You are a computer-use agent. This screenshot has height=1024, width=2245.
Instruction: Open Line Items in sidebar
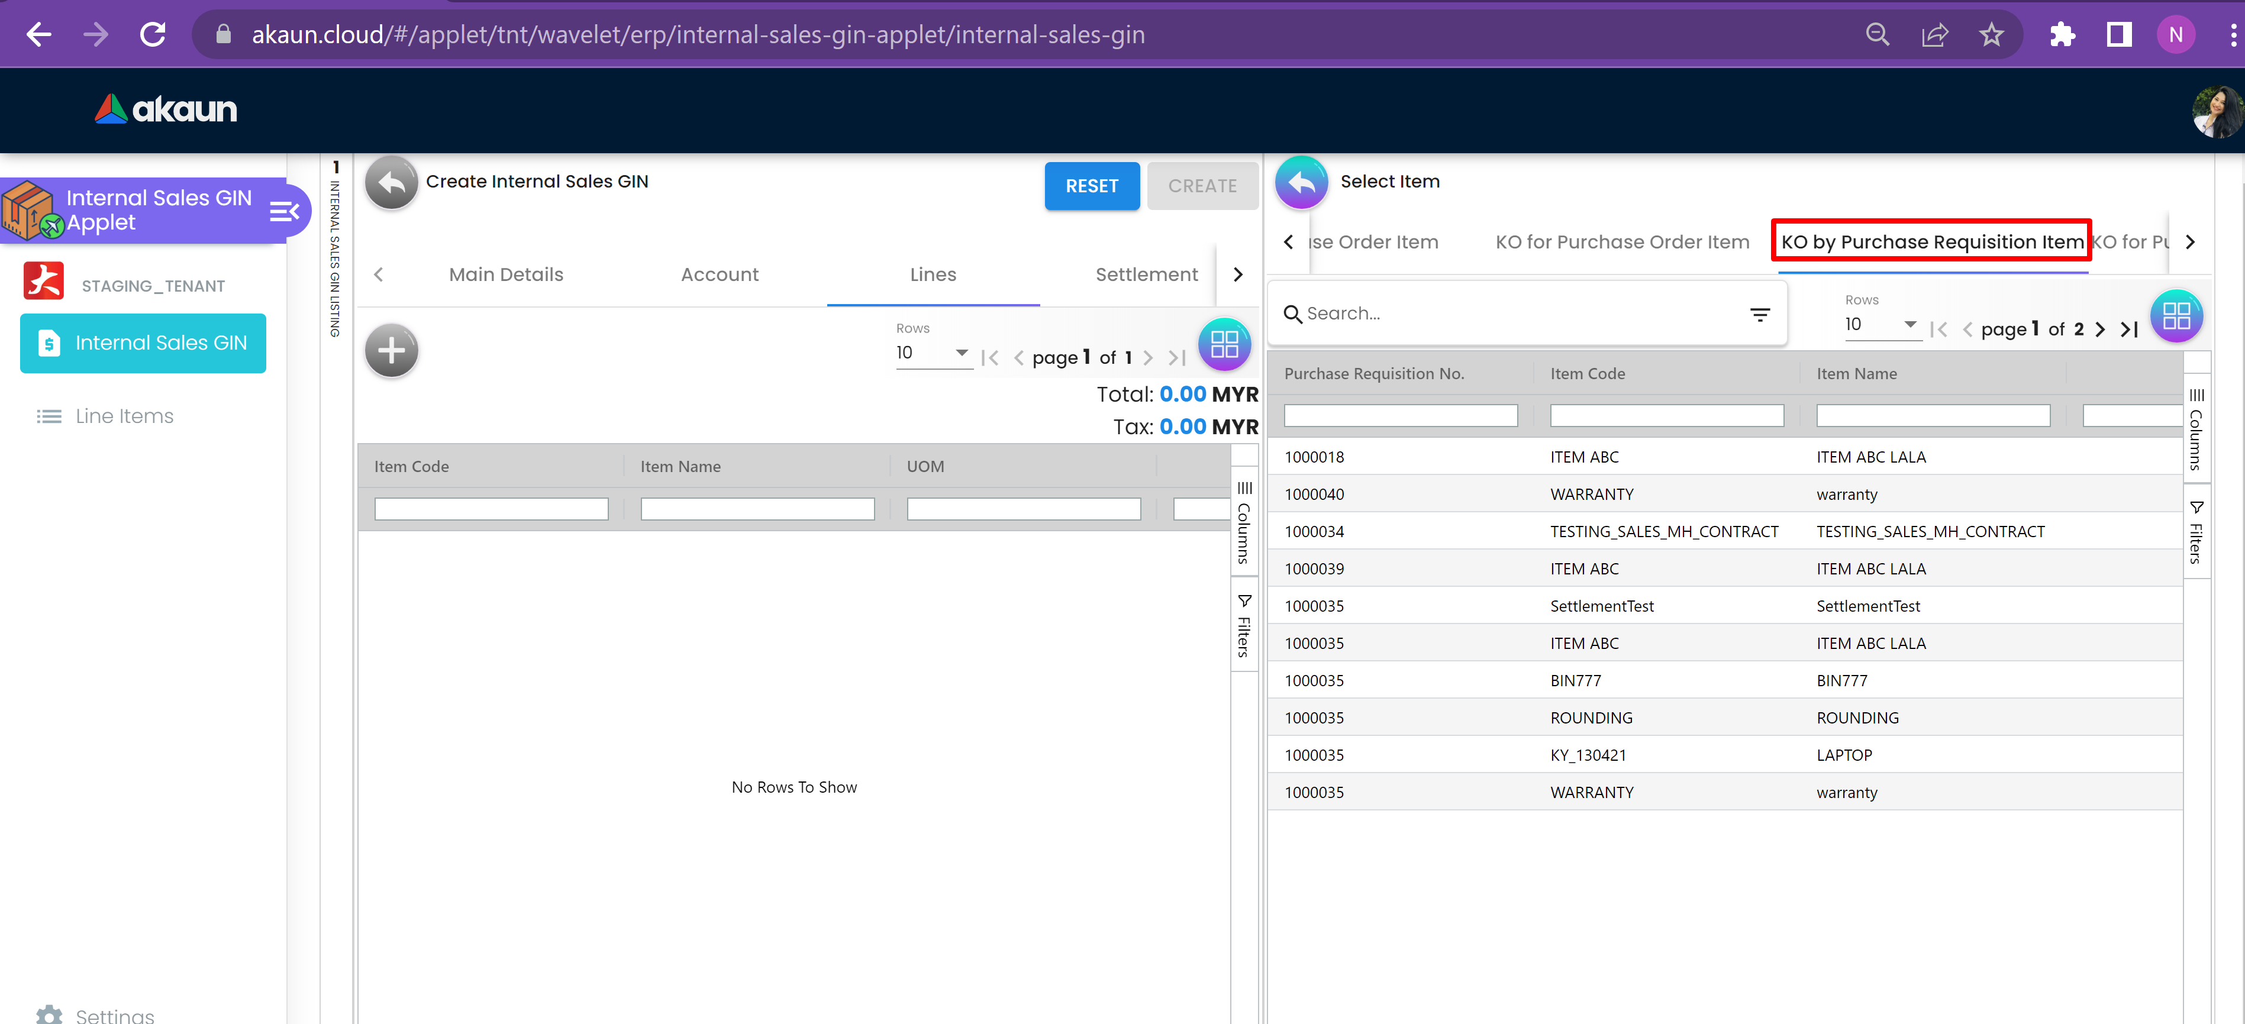124,416
